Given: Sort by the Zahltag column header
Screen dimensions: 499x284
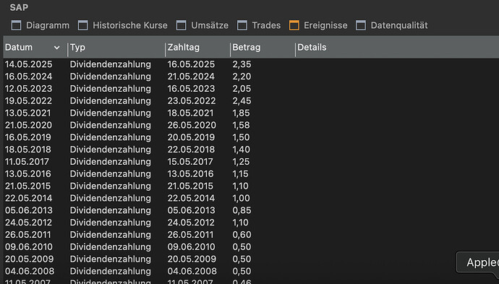Looking at the screenshot, I should [197, 48].
